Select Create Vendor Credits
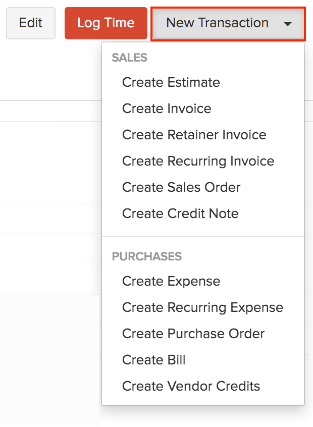Image resolution: width=313 pixels, height=427 pixels. (x=191, y=386)
